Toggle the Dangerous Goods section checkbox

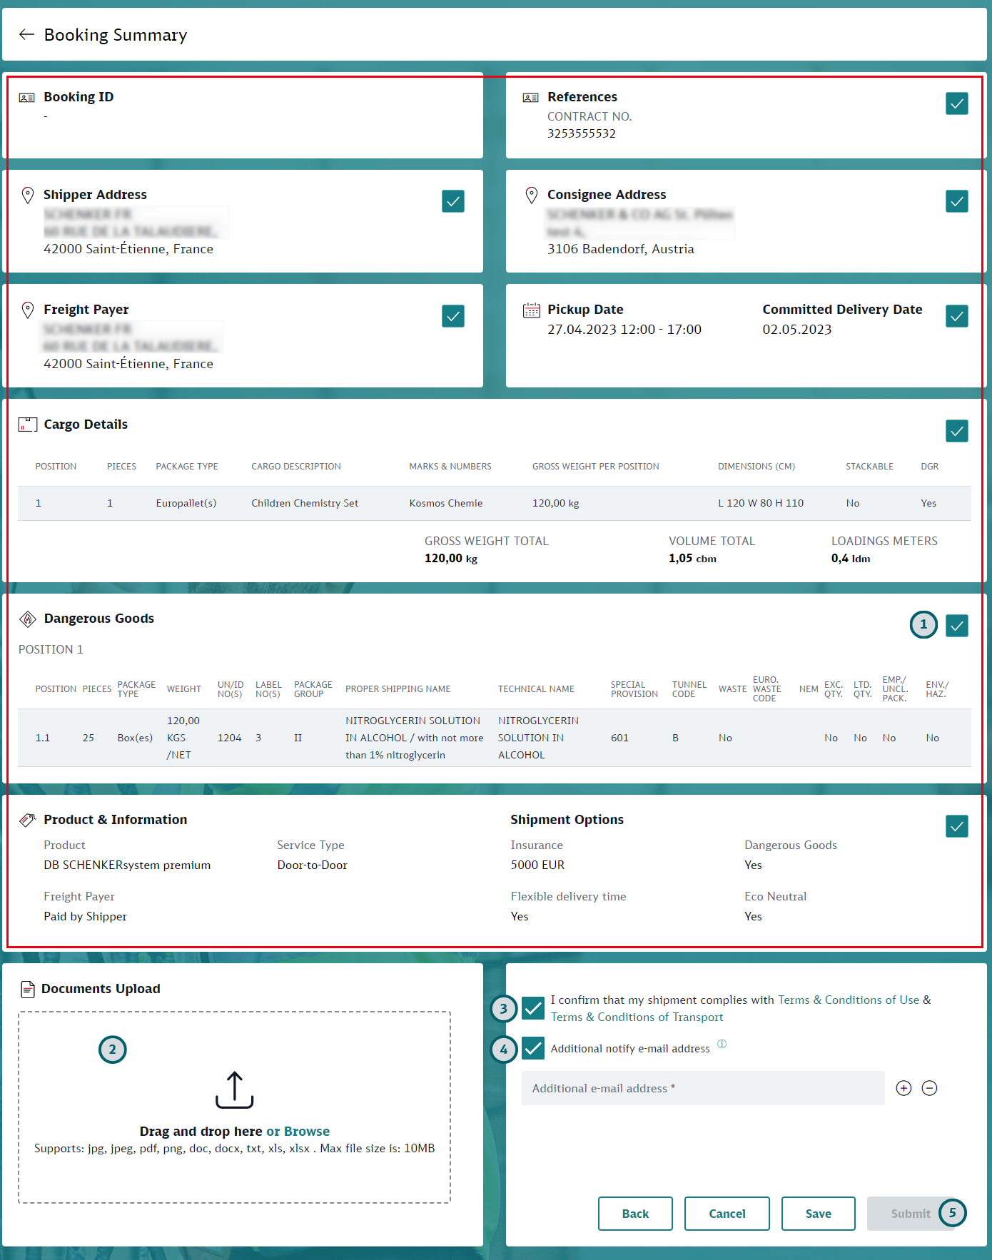click(x=956, y=626)
